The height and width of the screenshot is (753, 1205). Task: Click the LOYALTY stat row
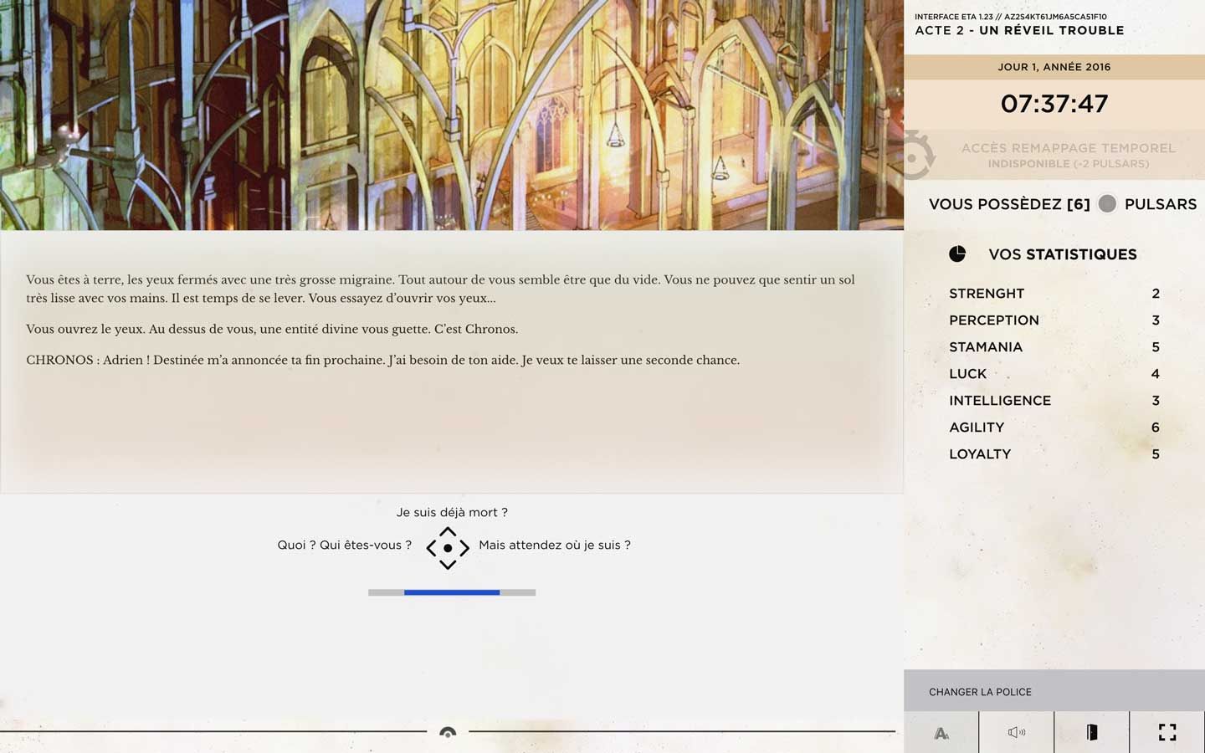tap(1054, 454)
